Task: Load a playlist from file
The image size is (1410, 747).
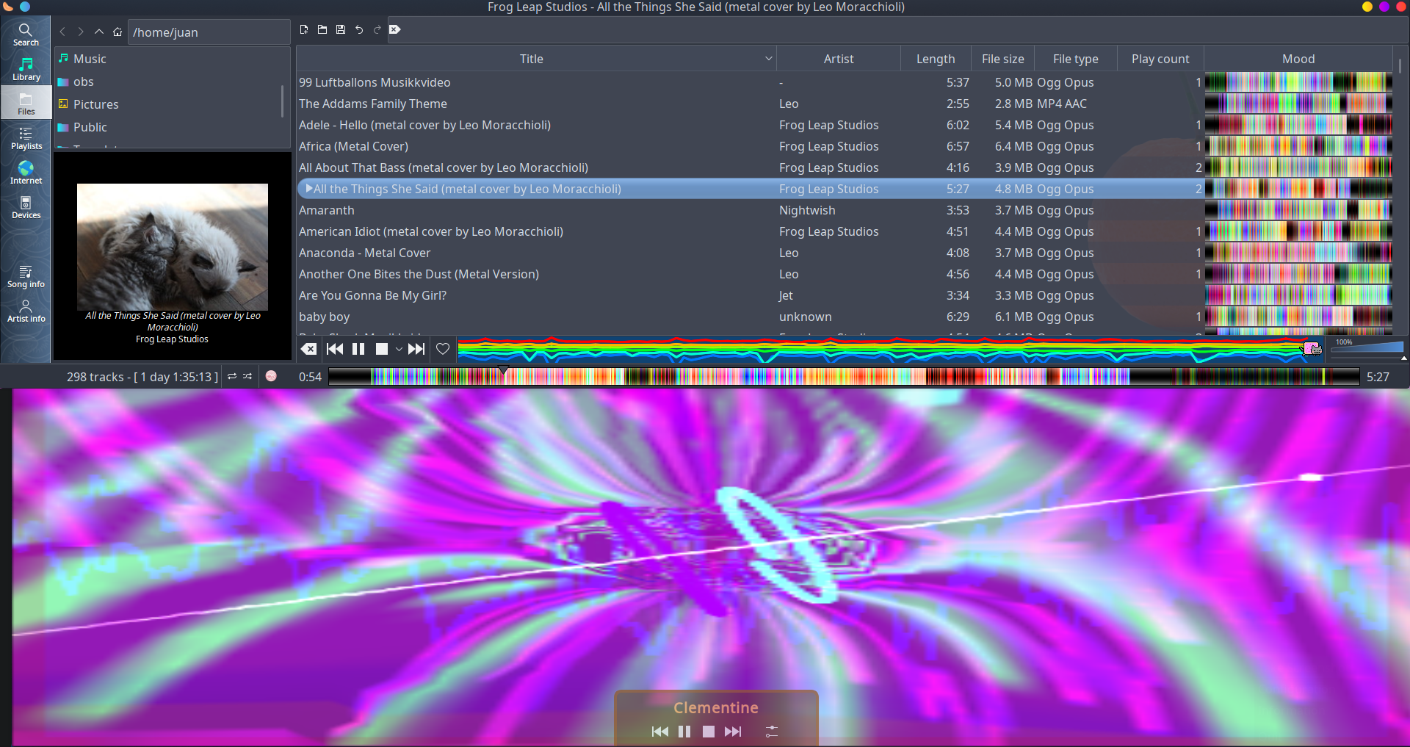Action: (322, 29)
